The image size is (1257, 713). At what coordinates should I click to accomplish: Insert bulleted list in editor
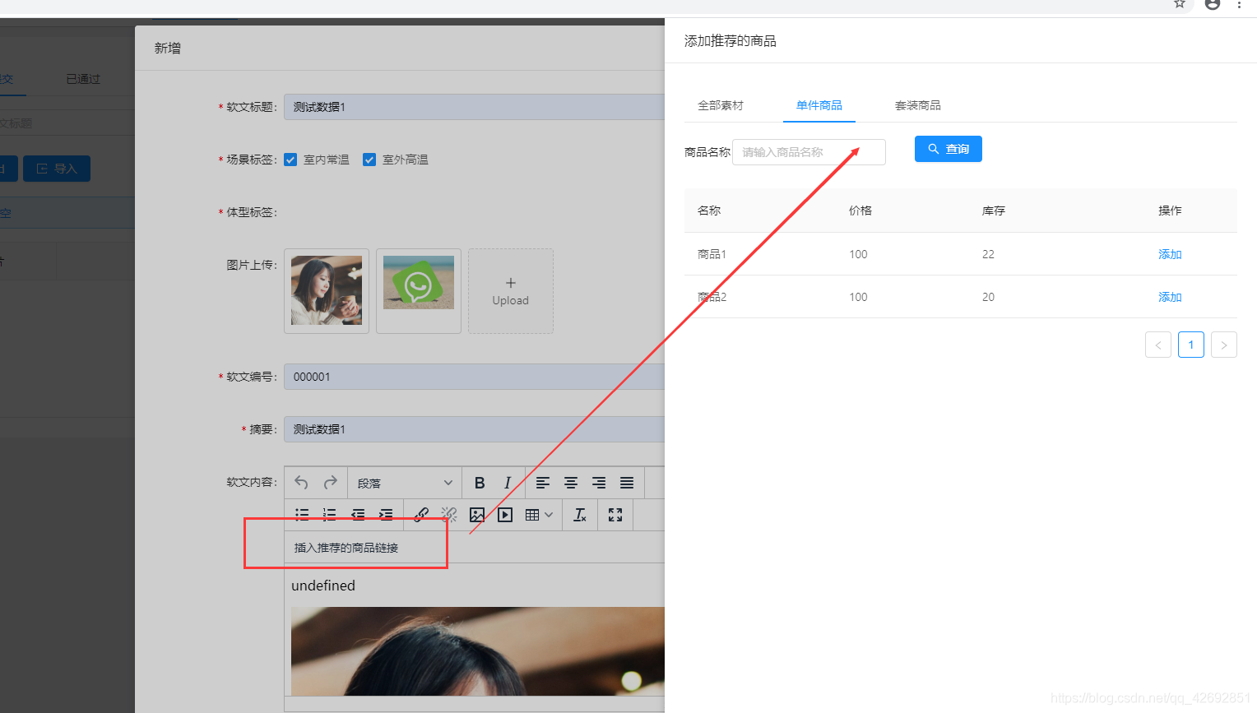click(302, 515)
